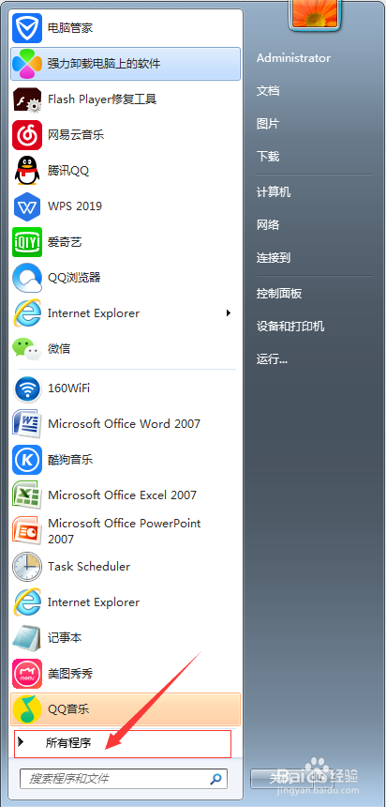Open 计算机 from the right pane
The width and height of the screenshot is (386, 807).
pyautogui.click(x=274, y=192)
